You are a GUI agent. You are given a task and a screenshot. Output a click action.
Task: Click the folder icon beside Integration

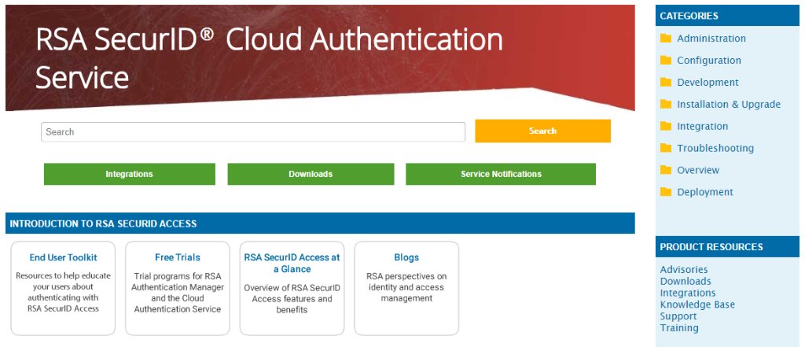click(665, 126)
